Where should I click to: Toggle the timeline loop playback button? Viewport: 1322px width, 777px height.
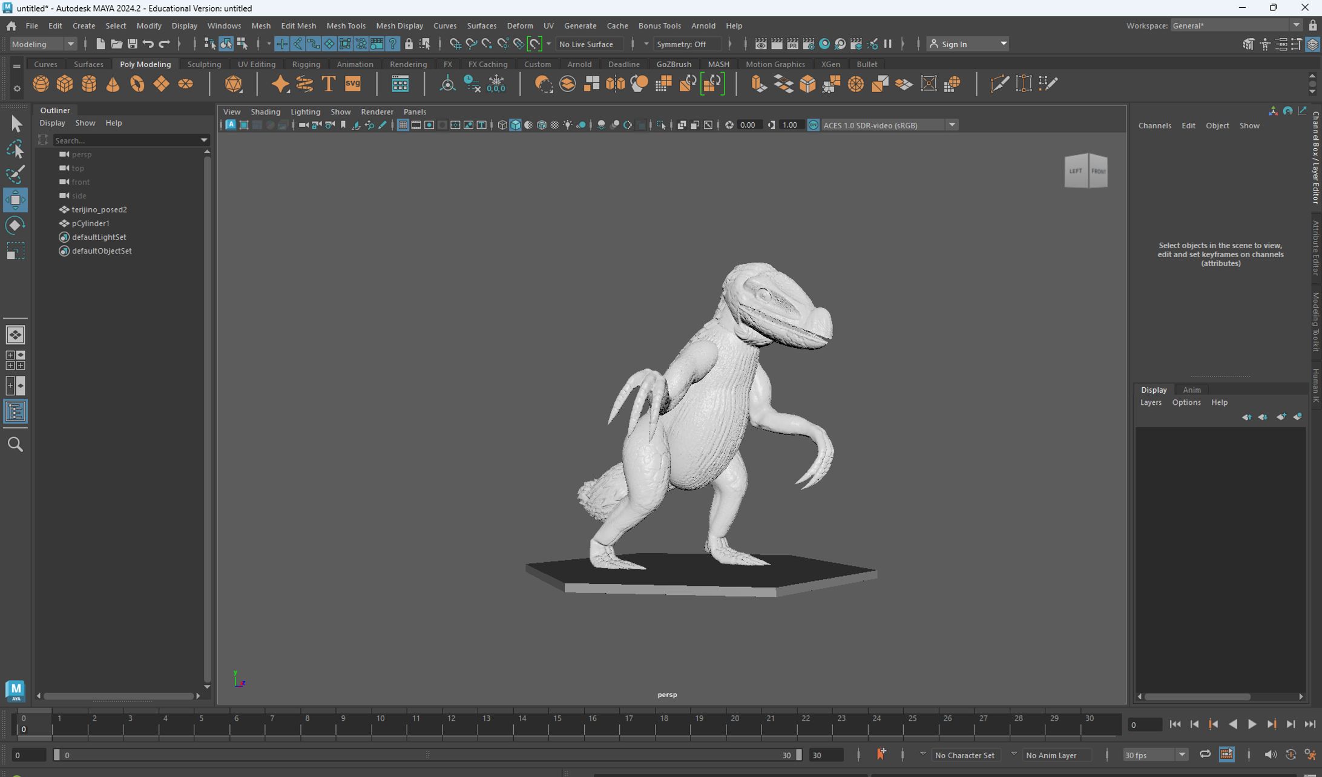click(x=1205, y=754)
